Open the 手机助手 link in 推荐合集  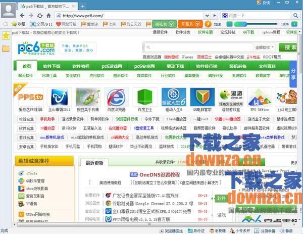pyautogui.click(x=47, y=119)
